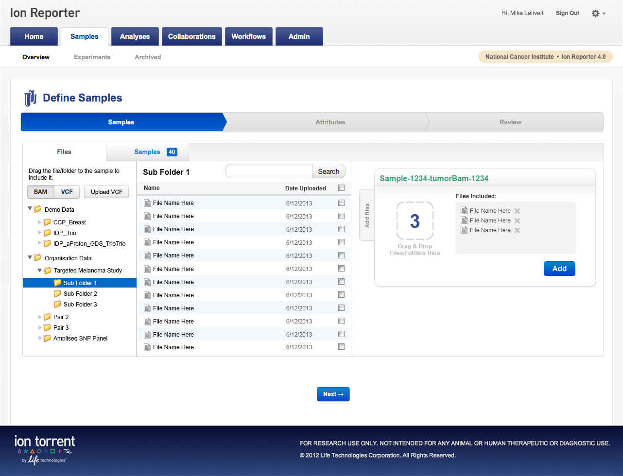The width and height of the screenshot is (623, 476).
Task: Expand the Pair 3 tree node
Action: 40,327
